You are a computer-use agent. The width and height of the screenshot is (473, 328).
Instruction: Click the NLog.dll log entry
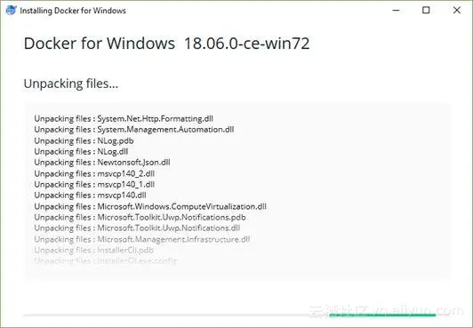pyautogui.click(x=81, y=152)
